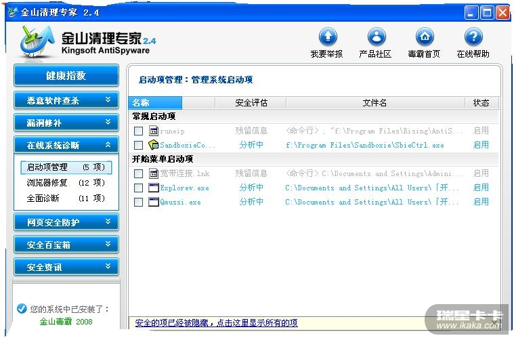Click 残留信息 assessment for runeip row
The width and height of the screenshot is (514, 338).
pyautogui.click(x=251, y=131)
